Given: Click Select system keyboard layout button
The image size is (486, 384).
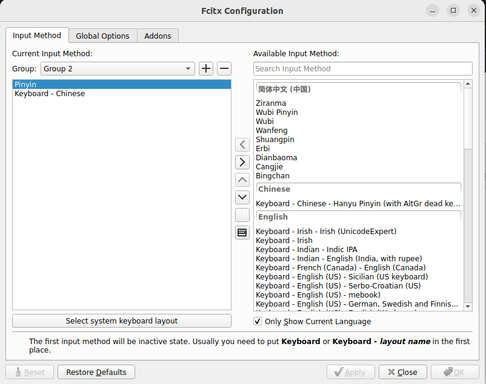Looking at the screenshot, I should coord(122,321).
